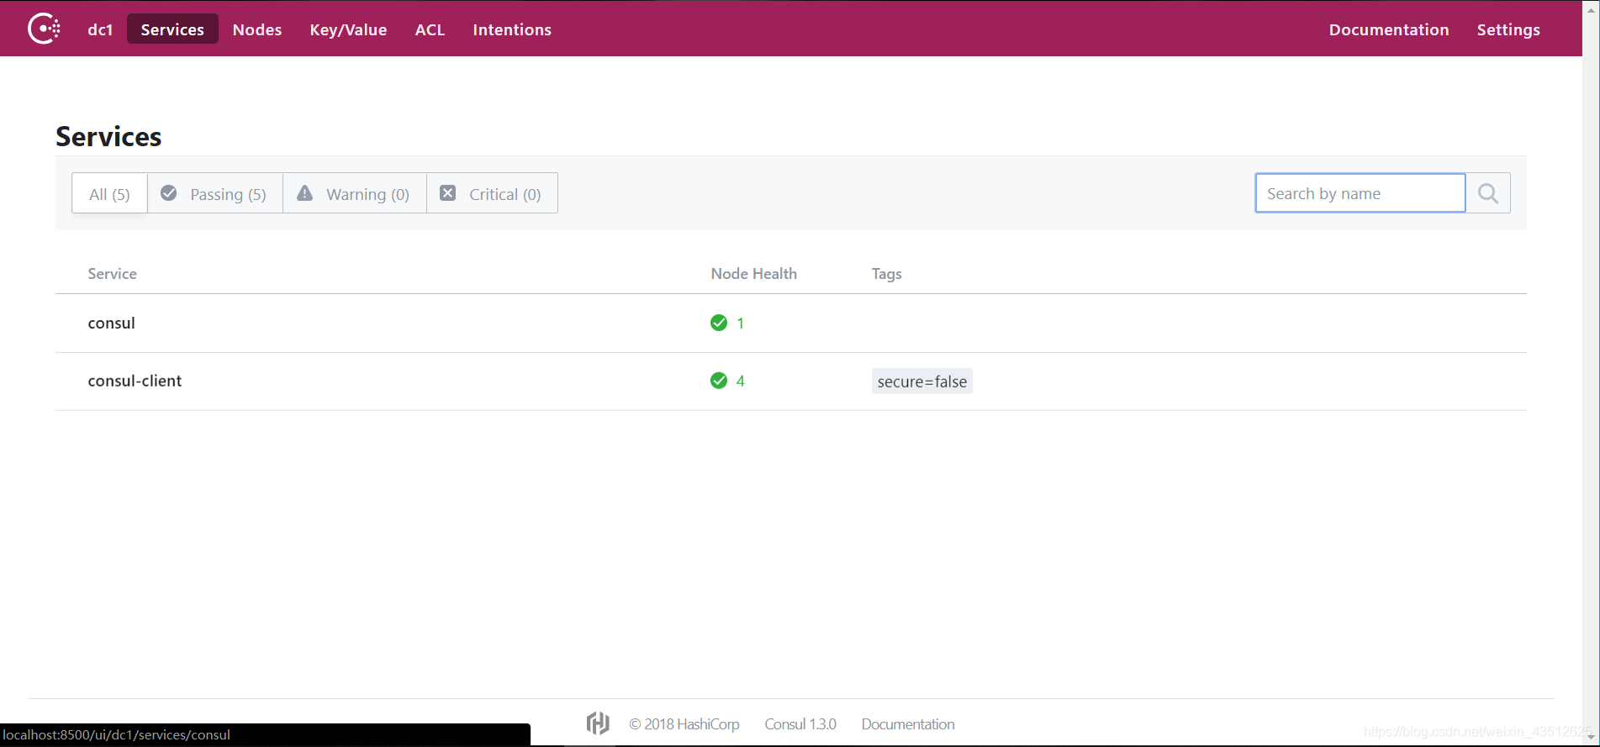
Task: Click node health count 4 for consul-client
Action: click(740, 381)
